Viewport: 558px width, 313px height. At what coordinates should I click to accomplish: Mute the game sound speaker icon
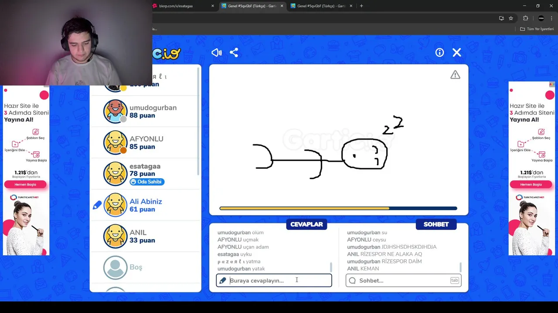tap(217, 53)
